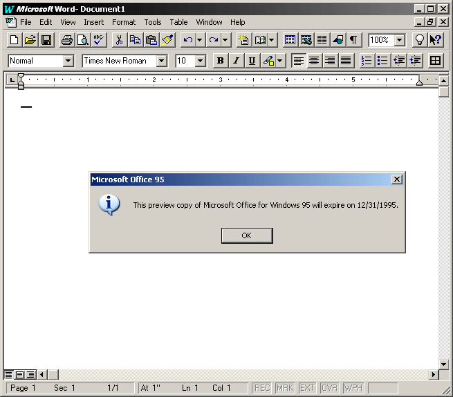Screen dimensions: 453x397
Task: Expand the undo history arrow
Action: tap(199, 40)
